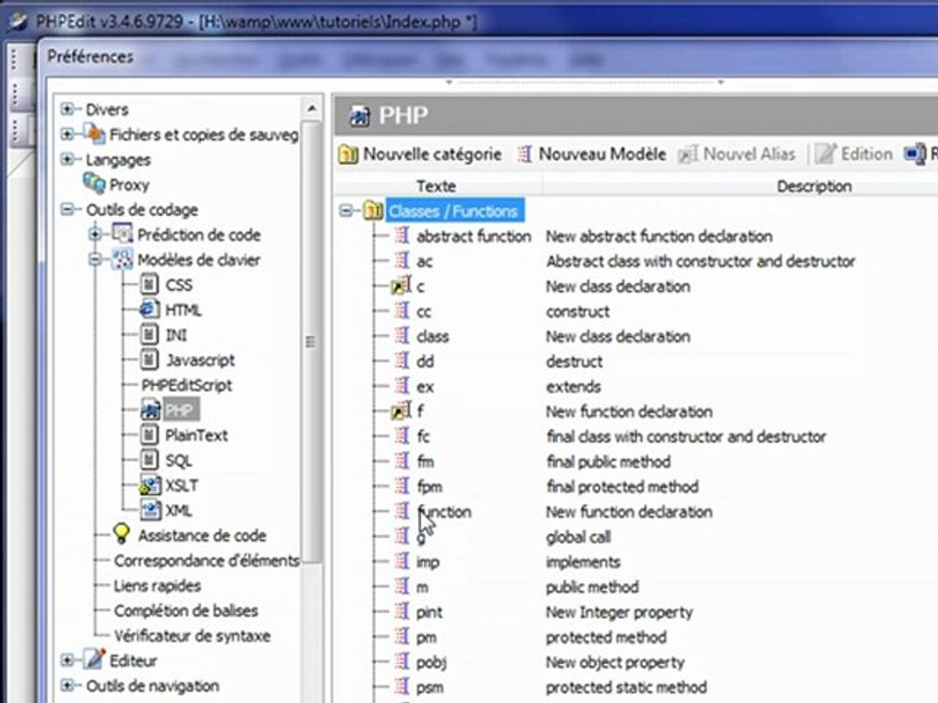Expand the Prédiction de code node
The image size is (938, 703).
95,233
